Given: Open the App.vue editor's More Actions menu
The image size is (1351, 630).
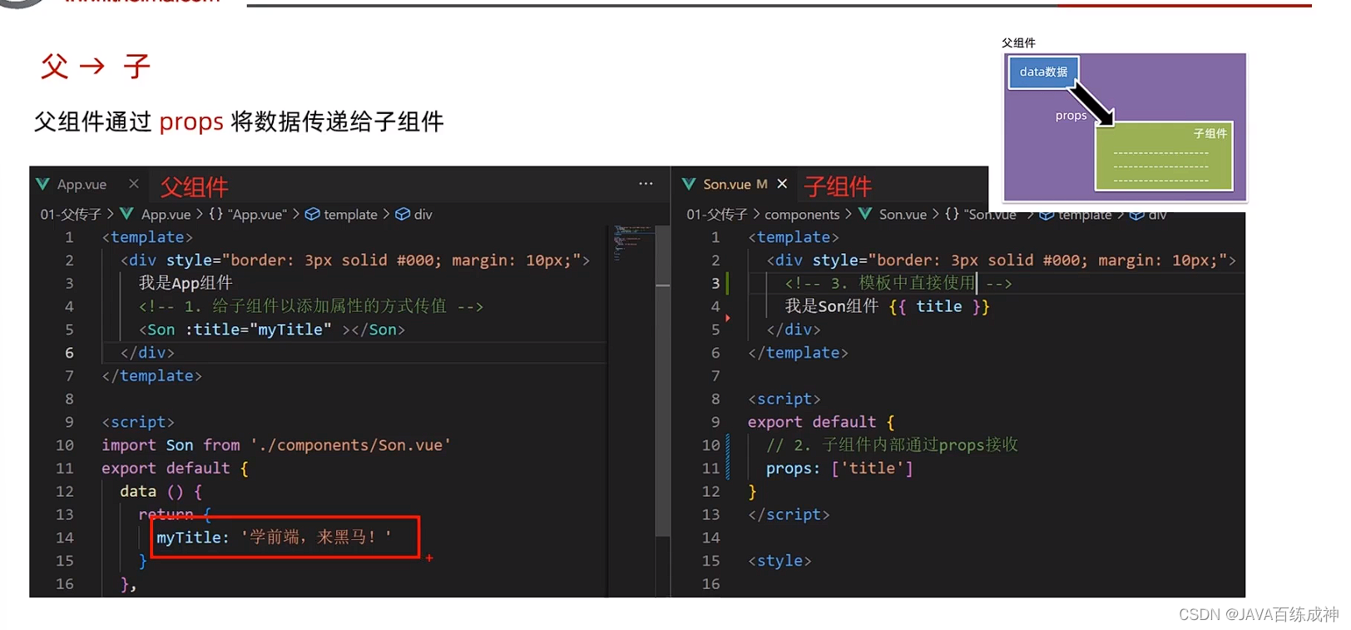Looking at the screenshot, I should coord(646,183).
